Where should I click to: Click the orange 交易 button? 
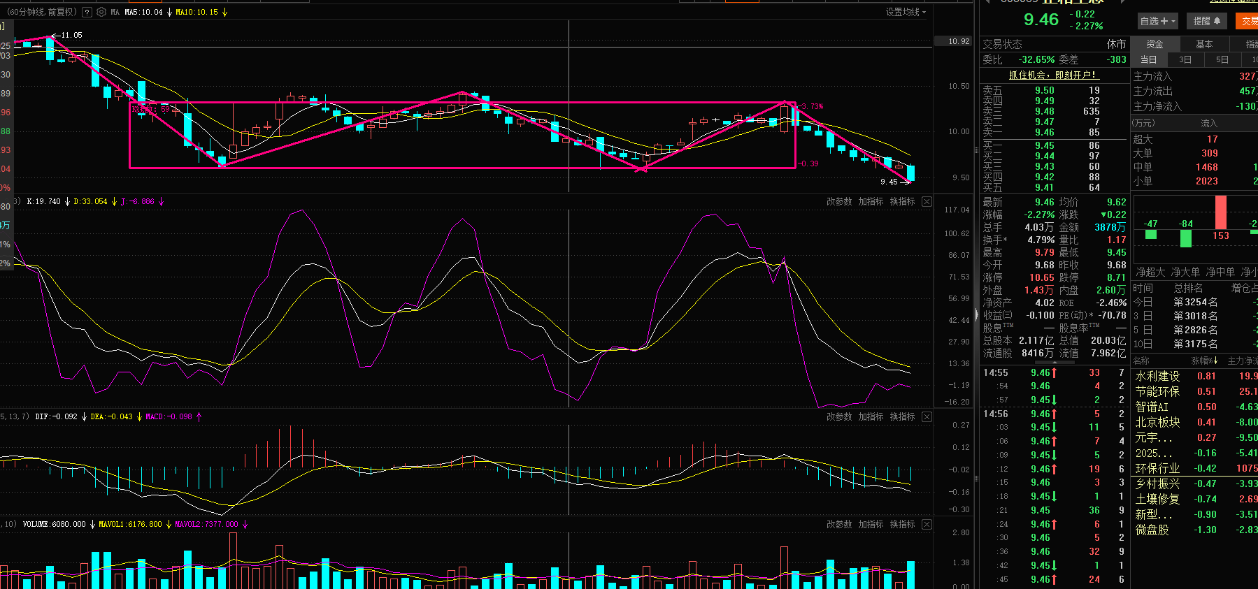pyautogui.click(x=1248, y=21)
